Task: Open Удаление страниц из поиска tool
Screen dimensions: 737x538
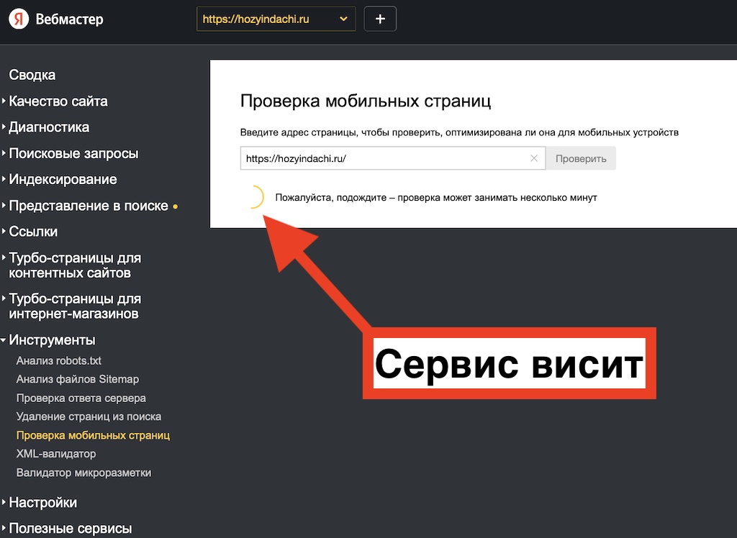Action: coord(89,416)
